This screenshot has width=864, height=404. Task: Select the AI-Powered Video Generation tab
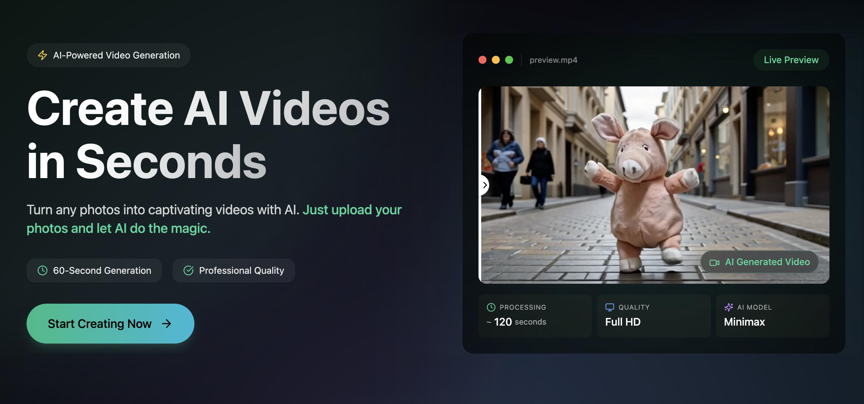click(109, 54)
